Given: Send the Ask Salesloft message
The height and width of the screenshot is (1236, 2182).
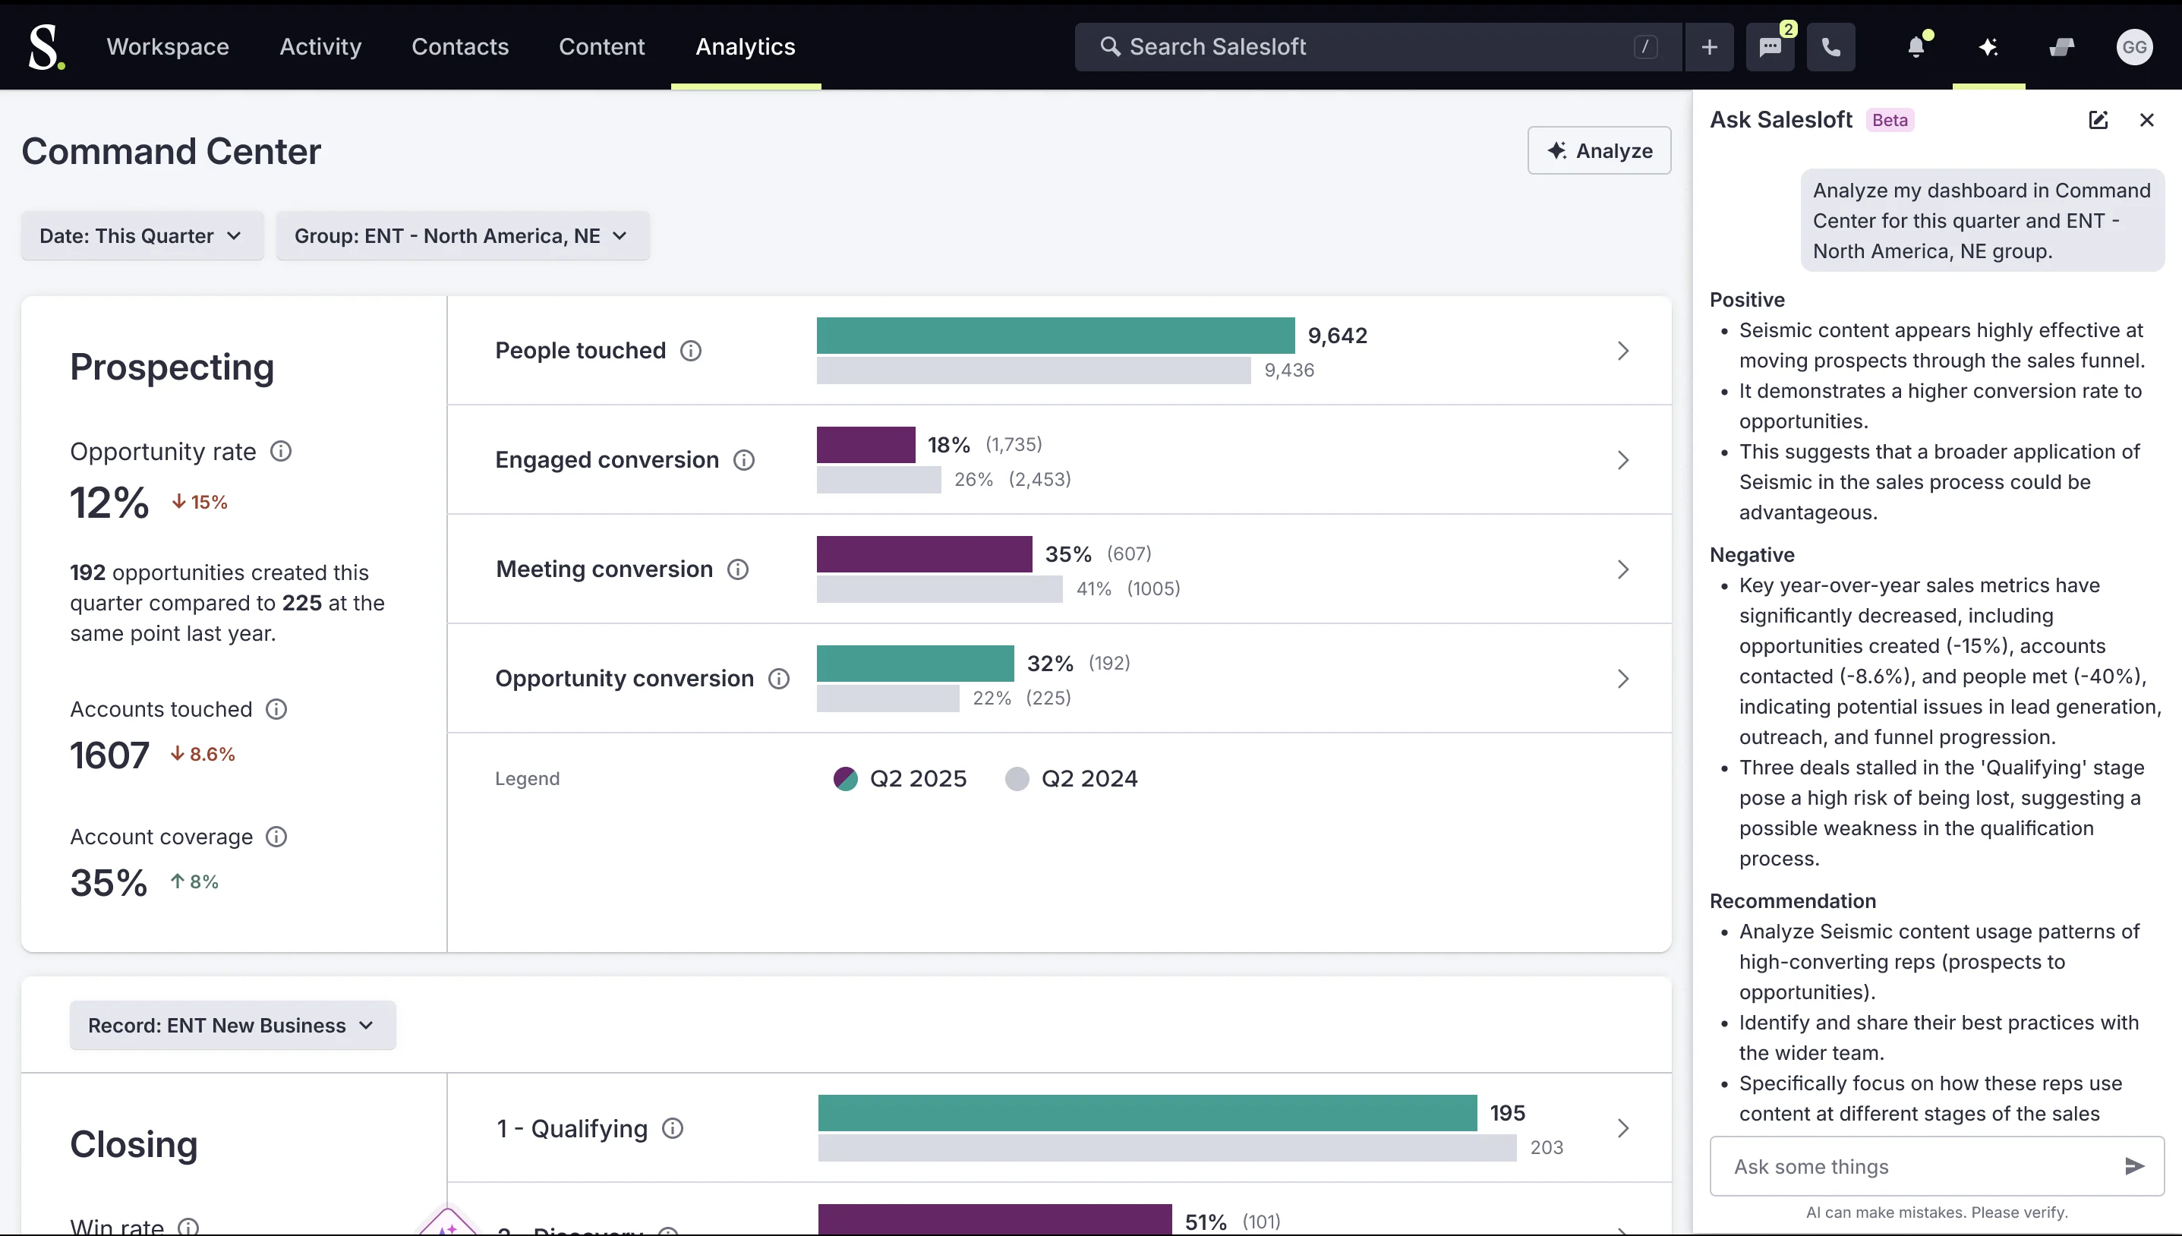Looking at the screenshot, I should pyautogui.click(x=2134, y=1166).
